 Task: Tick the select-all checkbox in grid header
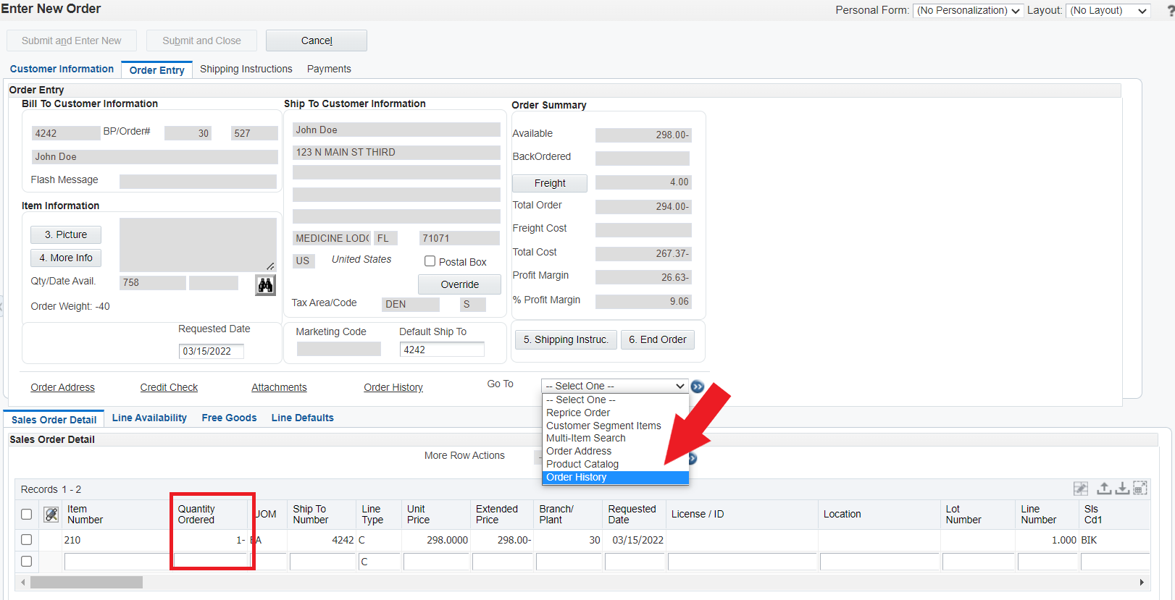(x=27, y=515)
